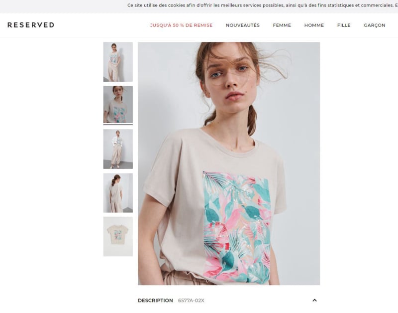Collapse the Description section chevron
398x313 pixels.
pos(314,300)
